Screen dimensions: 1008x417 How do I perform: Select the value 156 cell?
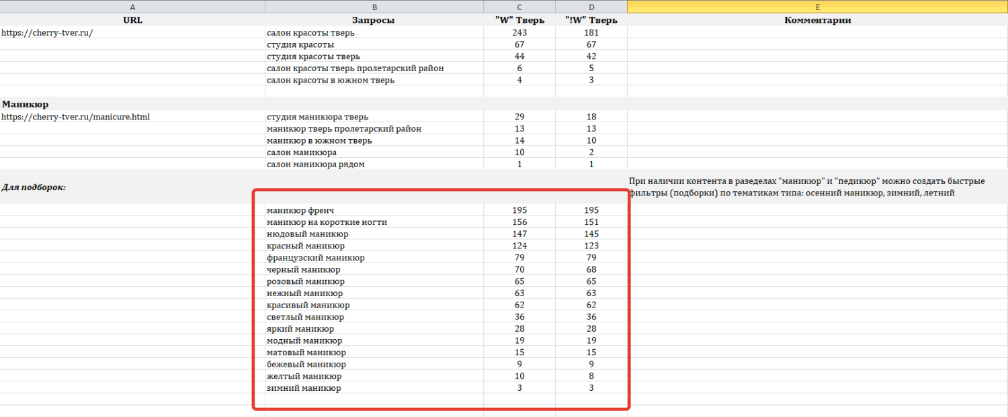coord(519,222)
